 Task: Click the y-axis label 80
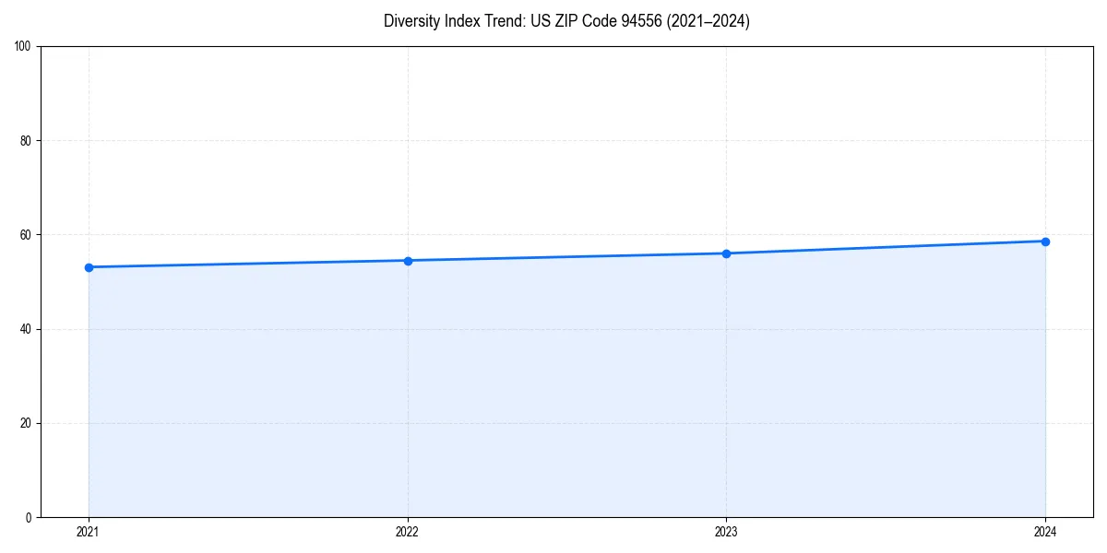(27, 141)
